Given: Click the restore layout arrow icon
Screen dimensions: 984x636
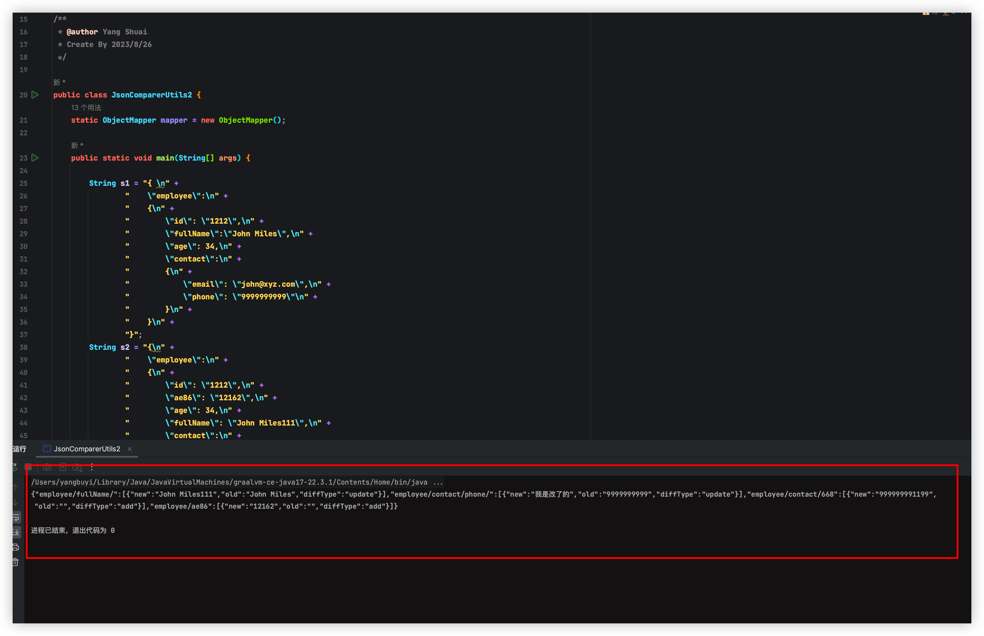Looking at the screenshot, I should coord(62,467).
